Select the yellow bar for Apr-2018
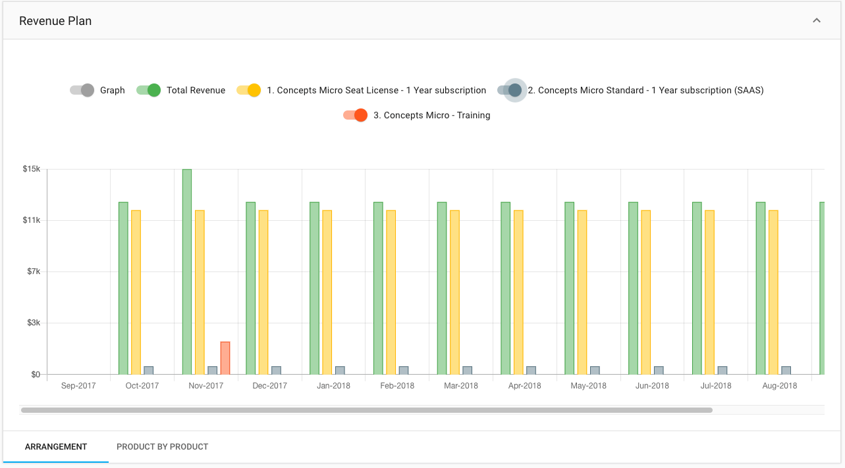The height and width of the screenshot is (468, 845). click(x=518, y=292)
